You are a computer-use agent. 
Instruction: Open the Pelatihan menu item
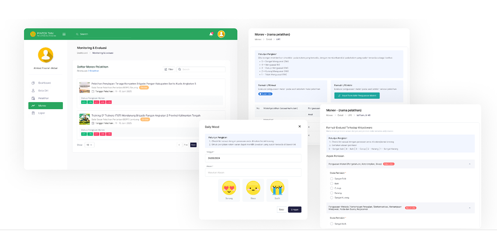tap(44, 98)
